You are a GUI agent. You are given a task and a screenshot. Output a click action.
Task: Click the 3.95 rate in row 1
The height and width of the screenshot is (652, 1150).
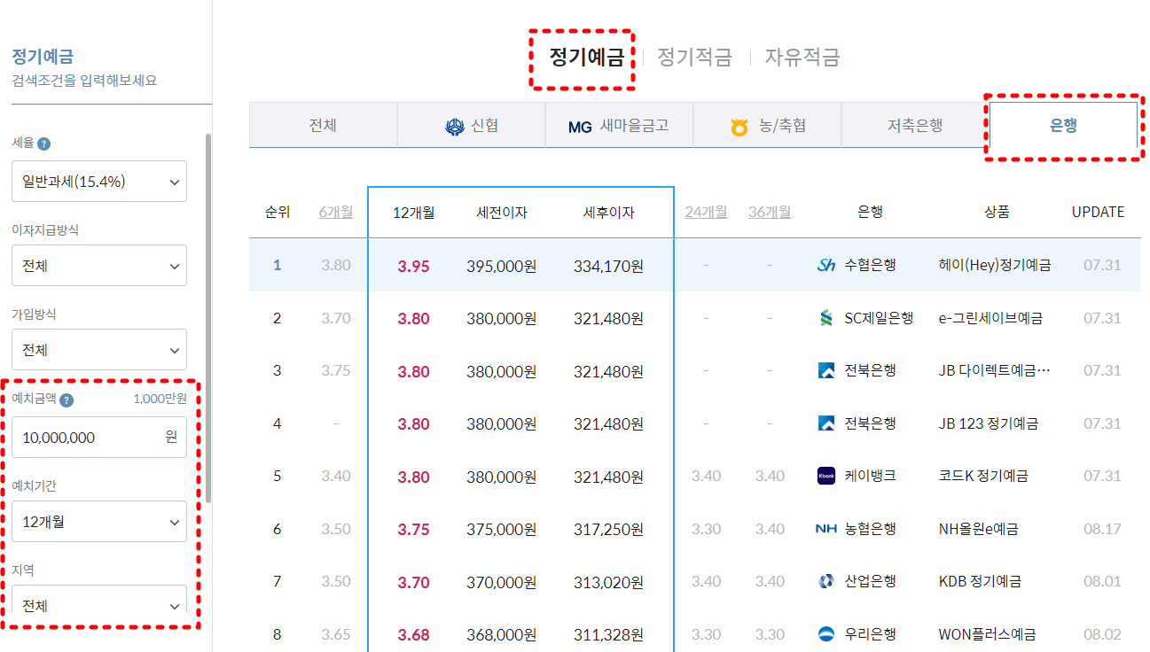(x=414, y=266)
